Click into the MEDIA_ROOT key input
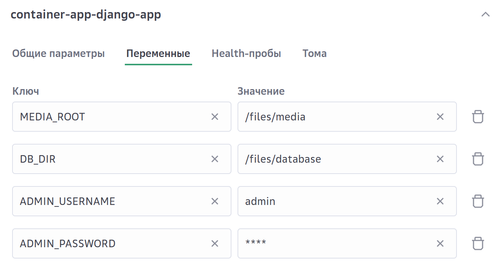Screen dimensions: 503x271 pyautogui.click(x=110, y=117)
